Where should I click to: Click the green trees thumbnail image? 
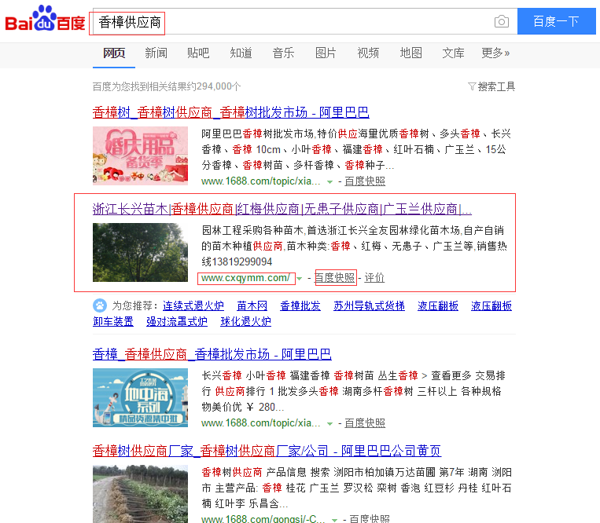(x=140, y=252)
